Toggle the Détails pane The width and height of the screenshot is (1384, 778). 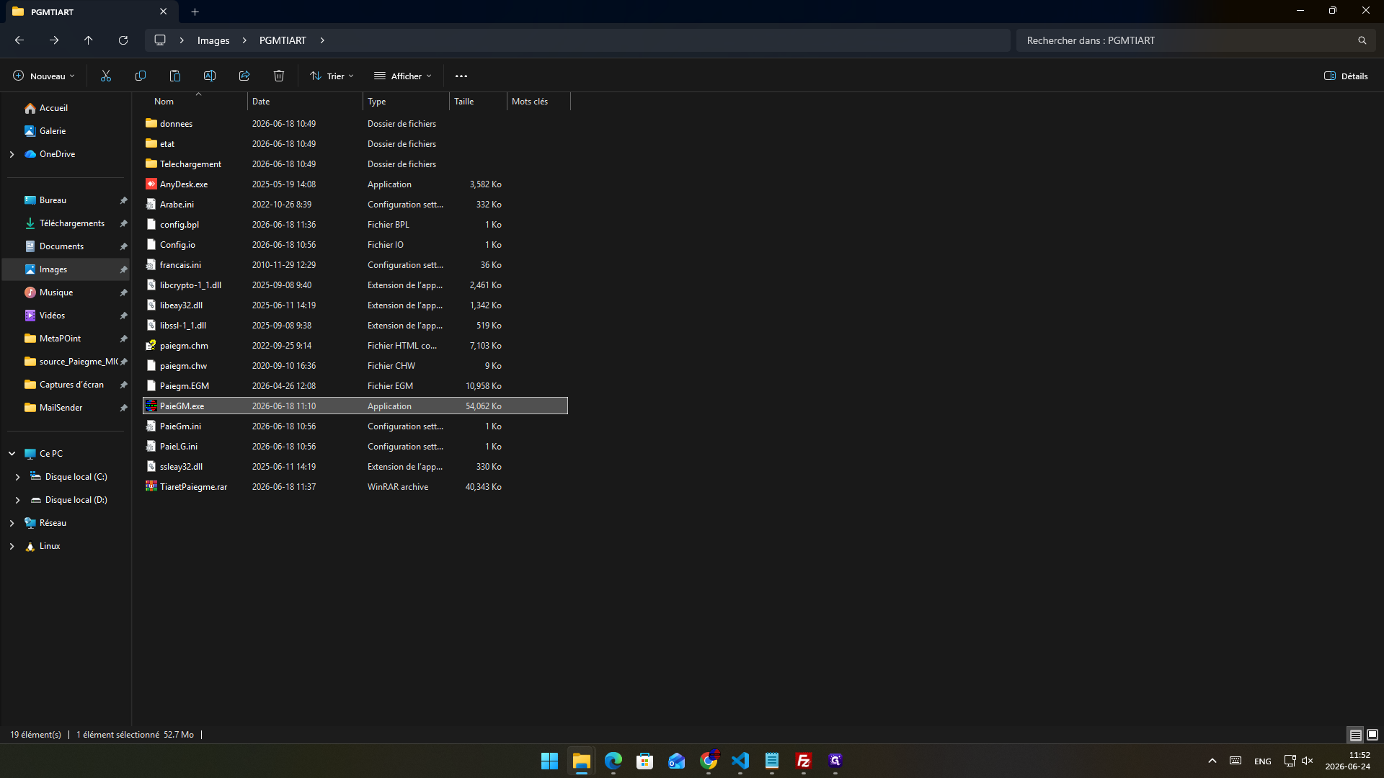[x=1346, y=76]
